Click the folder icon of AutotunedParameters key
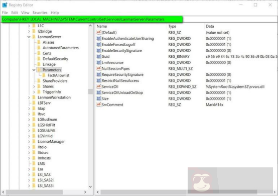The width and height of the screenshot is (278, 196). click(39, 48)
